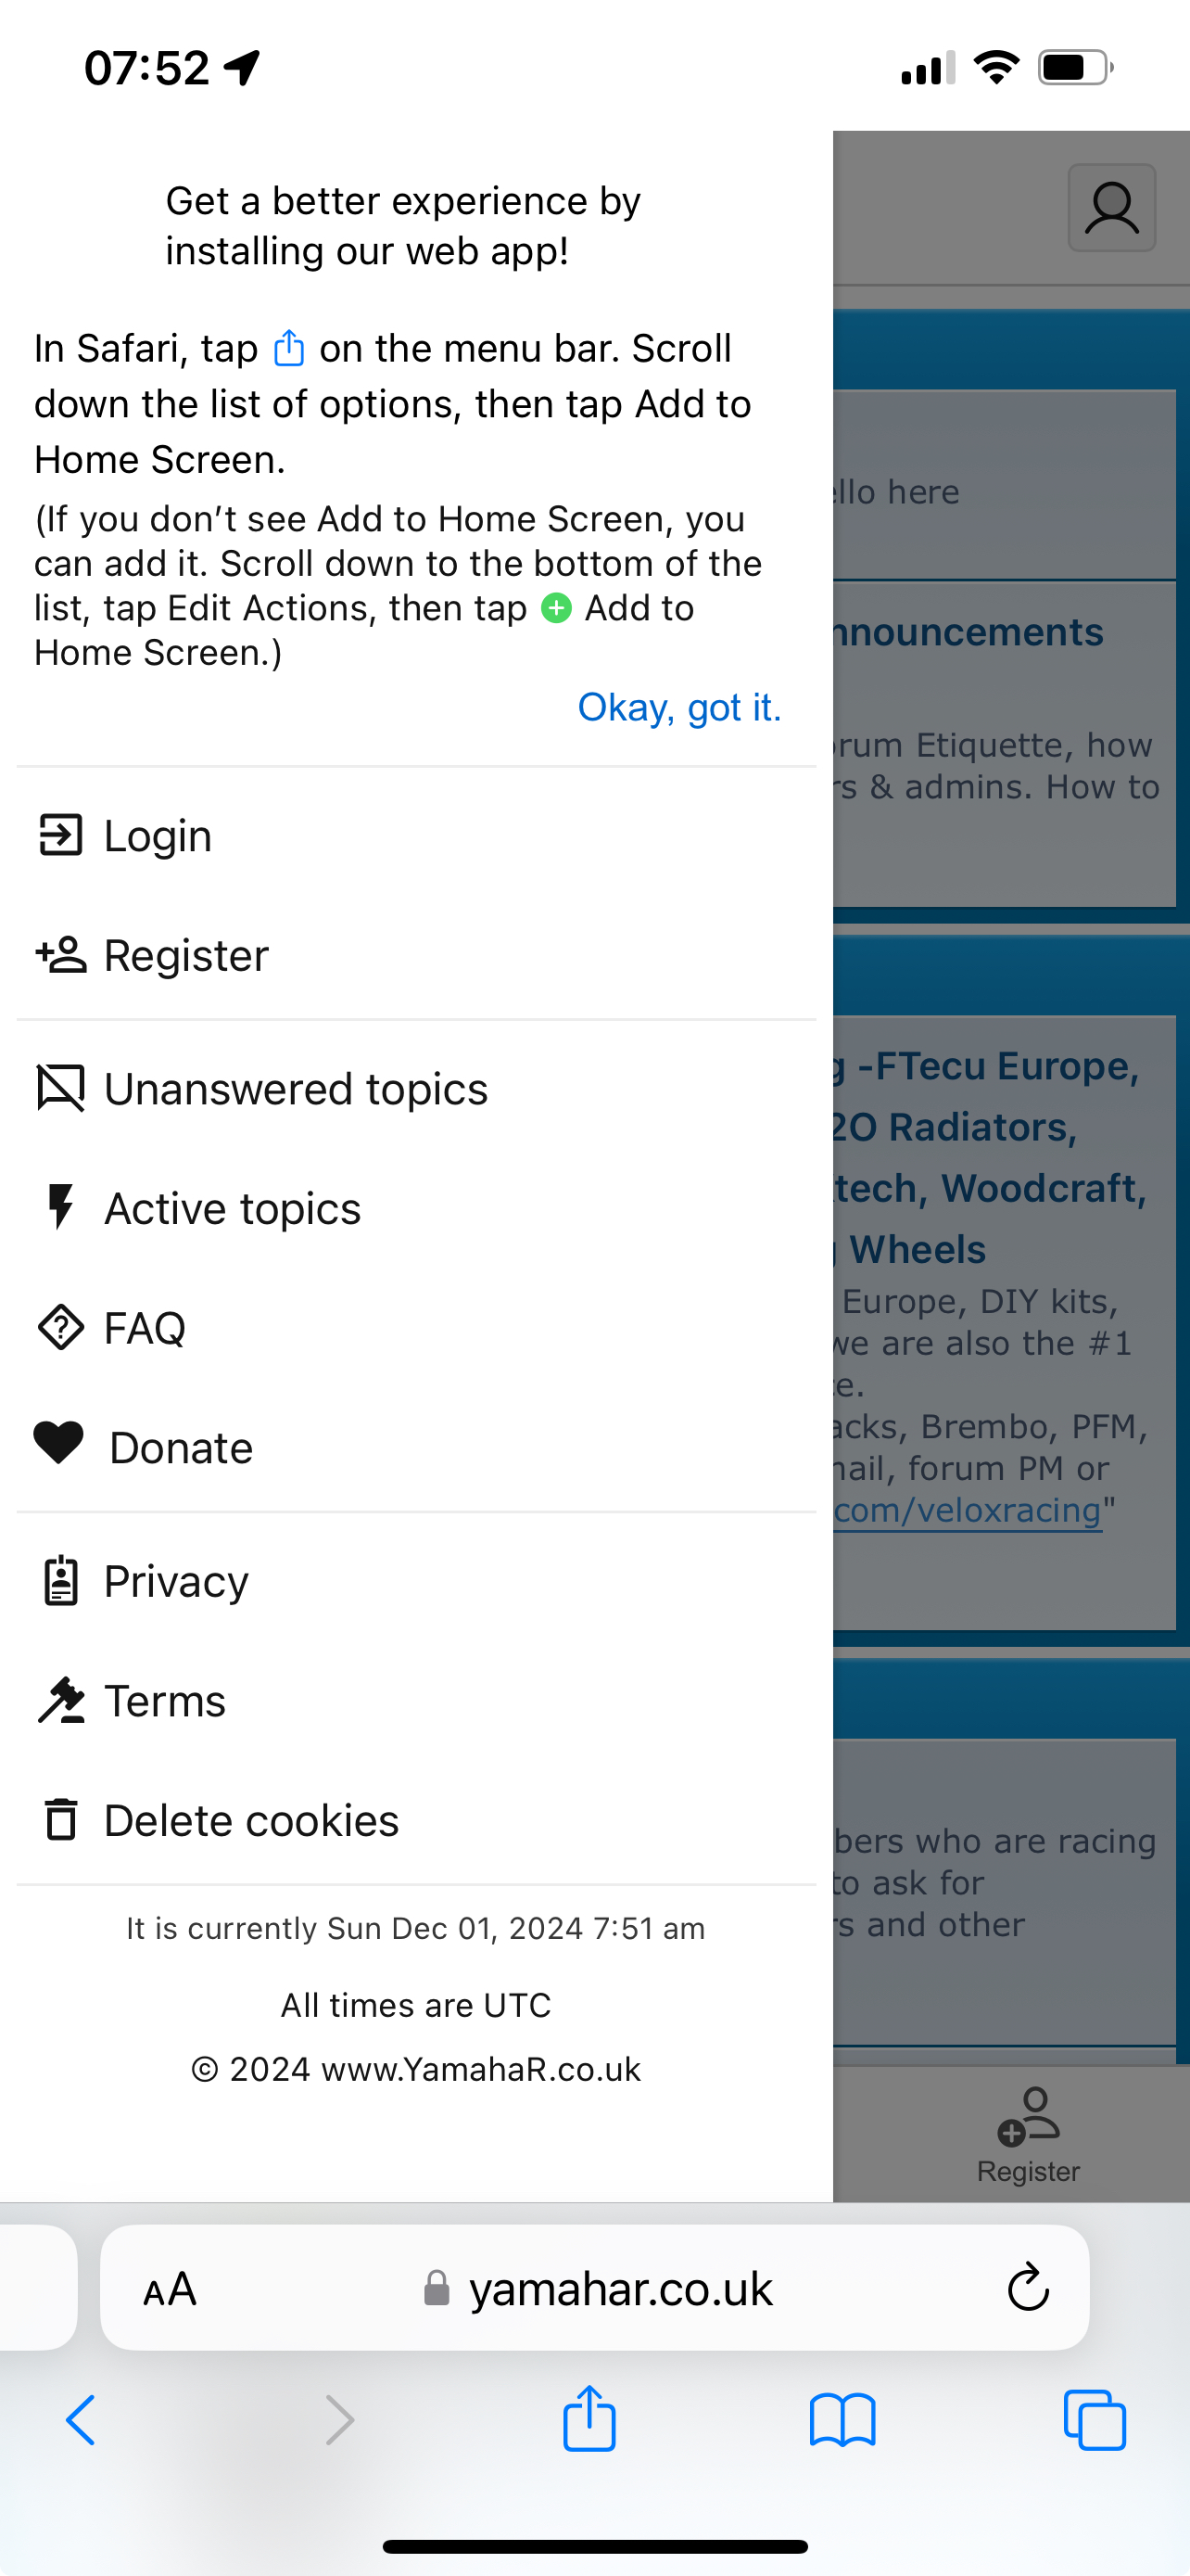Tap the Donate heart icon
Screen dimensions: 1190x2576
click(x=59, y=1444)
